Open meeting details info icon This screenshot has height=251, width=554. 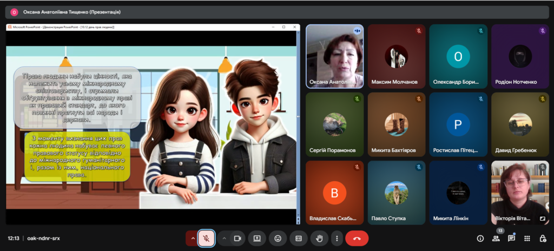click(480, 239)
